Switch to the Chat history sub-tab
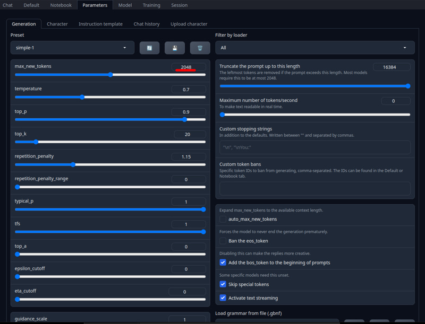This screenshot has width=425, height=324. [x=147, y=24]
